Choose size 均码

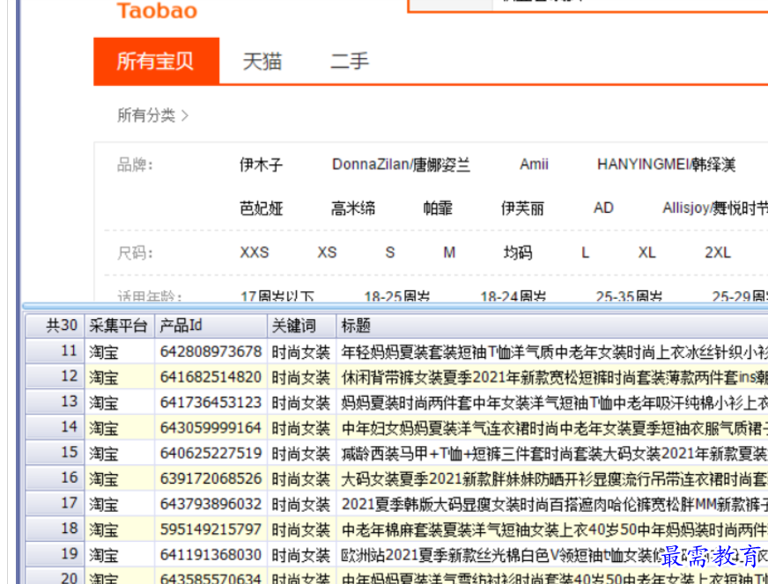coord(518,253)
